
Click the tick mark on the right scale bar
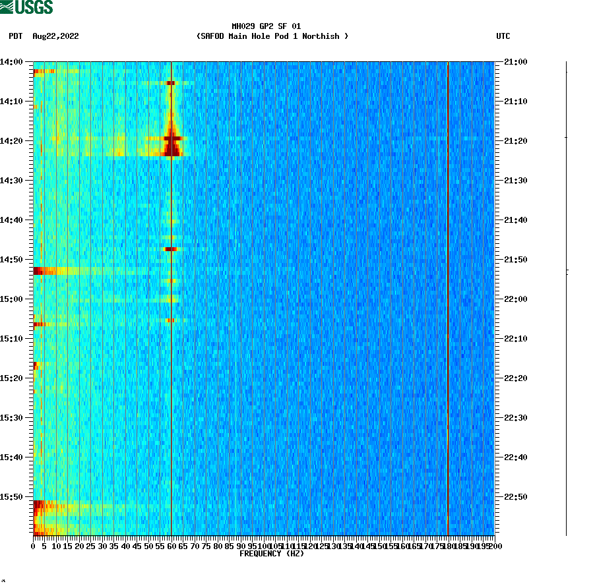(565, 138)
